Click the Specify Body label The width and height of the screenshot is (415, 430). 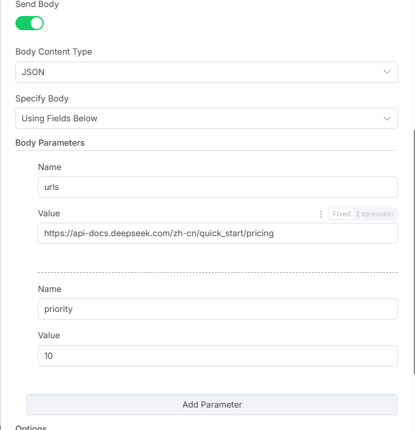coord(42,98)
